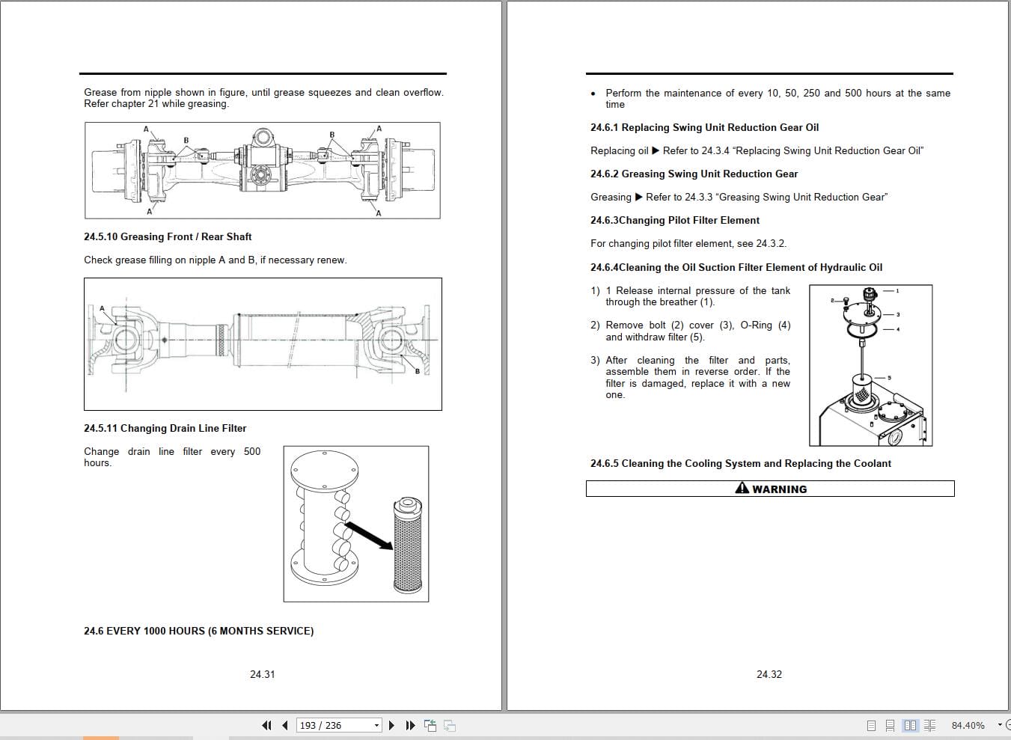Jump to the first page of the document
Image resolution: width=1011 pixels, height=740 pixels.
(266, 725)
